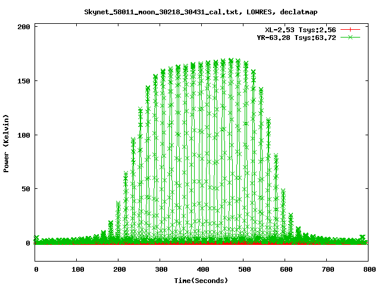Click the 500 x-axis tick label

(245, 269)
